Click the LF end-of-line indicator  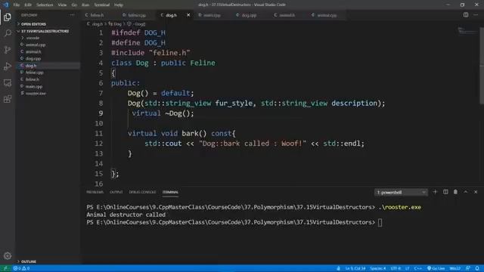(407, 268)
